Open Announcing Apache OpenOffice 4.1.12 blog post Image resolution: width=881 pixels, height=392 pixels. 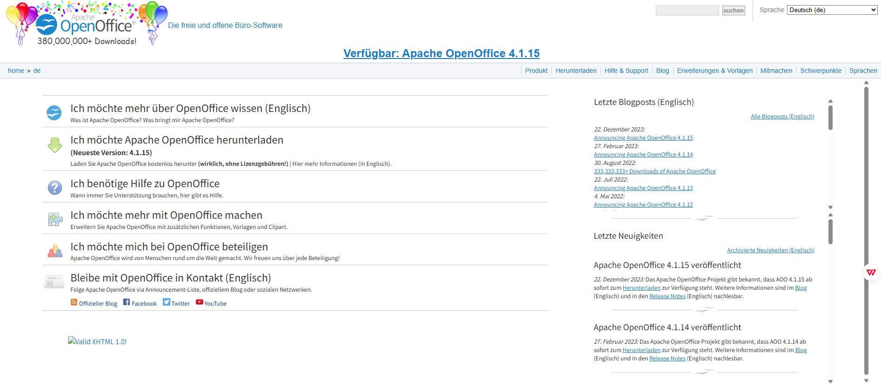(643, 205)
